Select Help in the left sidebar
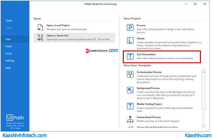The height and width of the screenshot is (139, 213). coord(8,68)
